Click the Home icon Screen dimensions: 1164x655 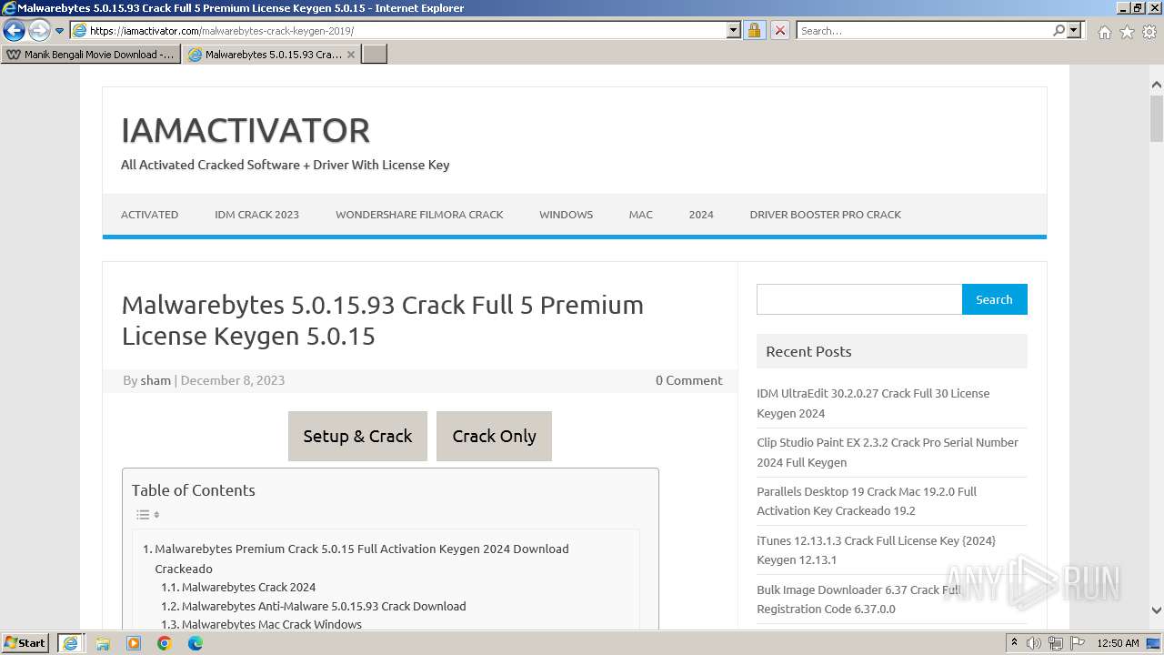(1104, 32)
